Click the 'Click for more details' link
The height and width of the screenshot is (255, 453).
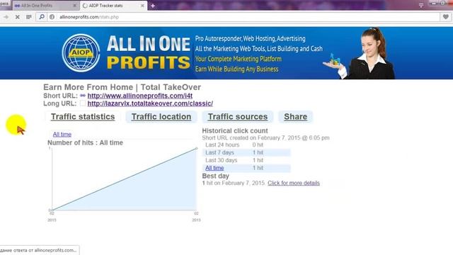[x=294, y=183]
